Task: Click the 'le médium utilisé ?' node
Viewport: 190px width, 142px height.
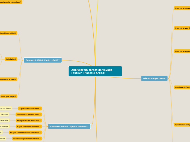Action: click(8, 33)
